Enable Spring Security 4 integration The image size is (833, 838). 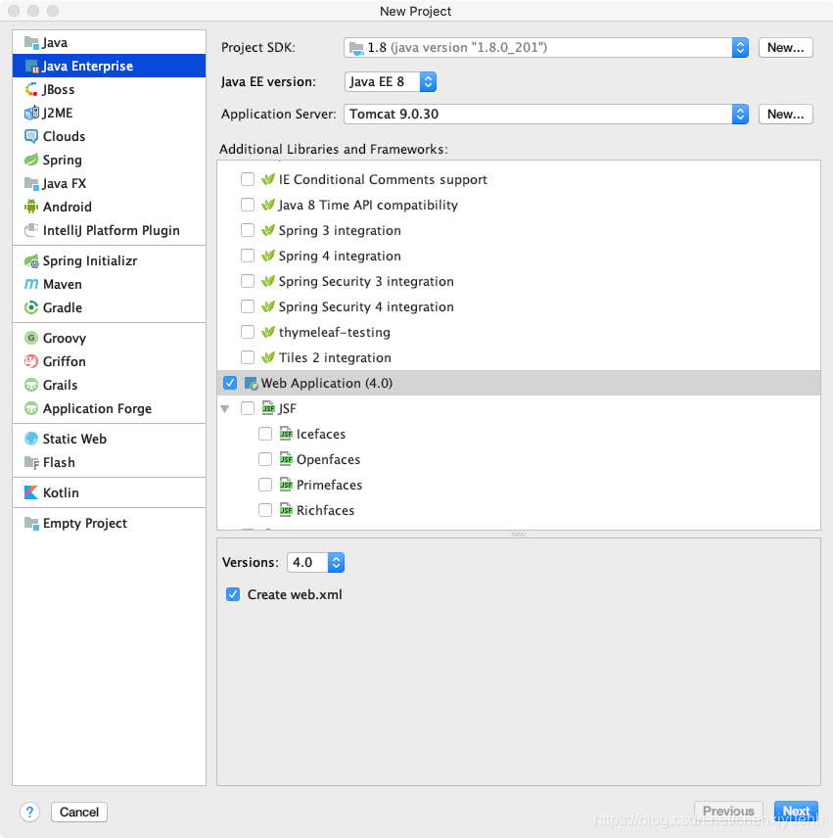coord(248,306)
